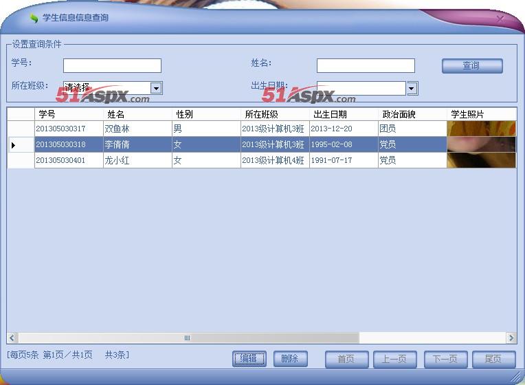Viewport: 525px width, 385px height.
Task: Go to 下一页 next page
Action: tap(445, 359)
